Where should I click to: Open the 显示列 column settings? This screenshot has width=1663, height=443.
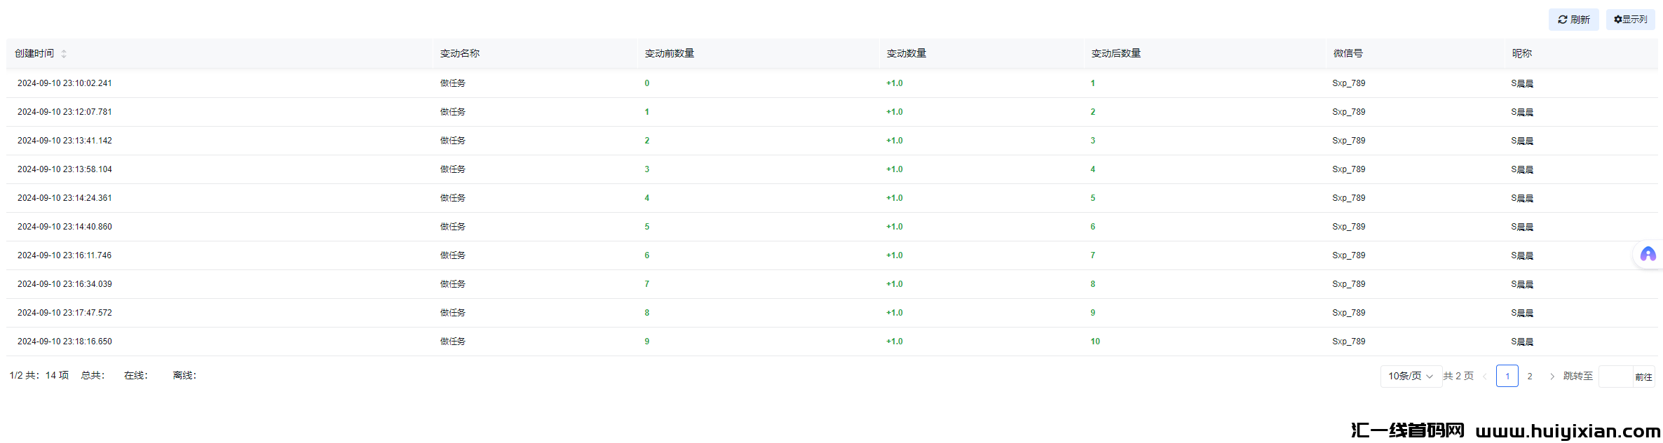(1630, 20)
